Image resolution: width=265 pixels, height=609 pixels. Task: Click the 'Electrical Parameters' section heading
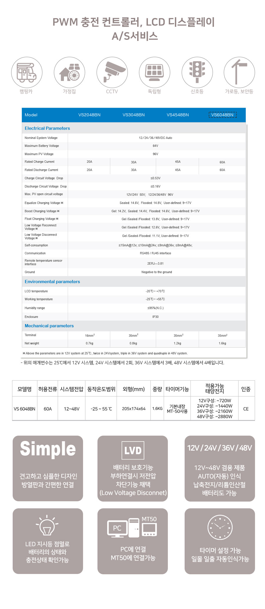pos(47,128)
